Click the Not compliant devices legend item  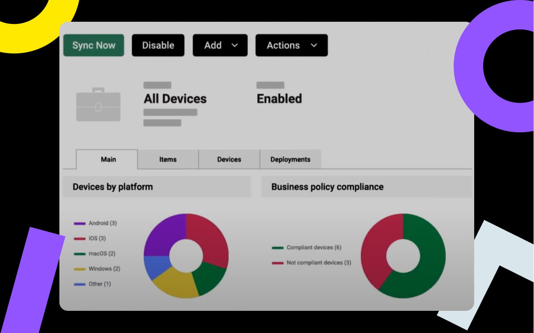point(308,263)
